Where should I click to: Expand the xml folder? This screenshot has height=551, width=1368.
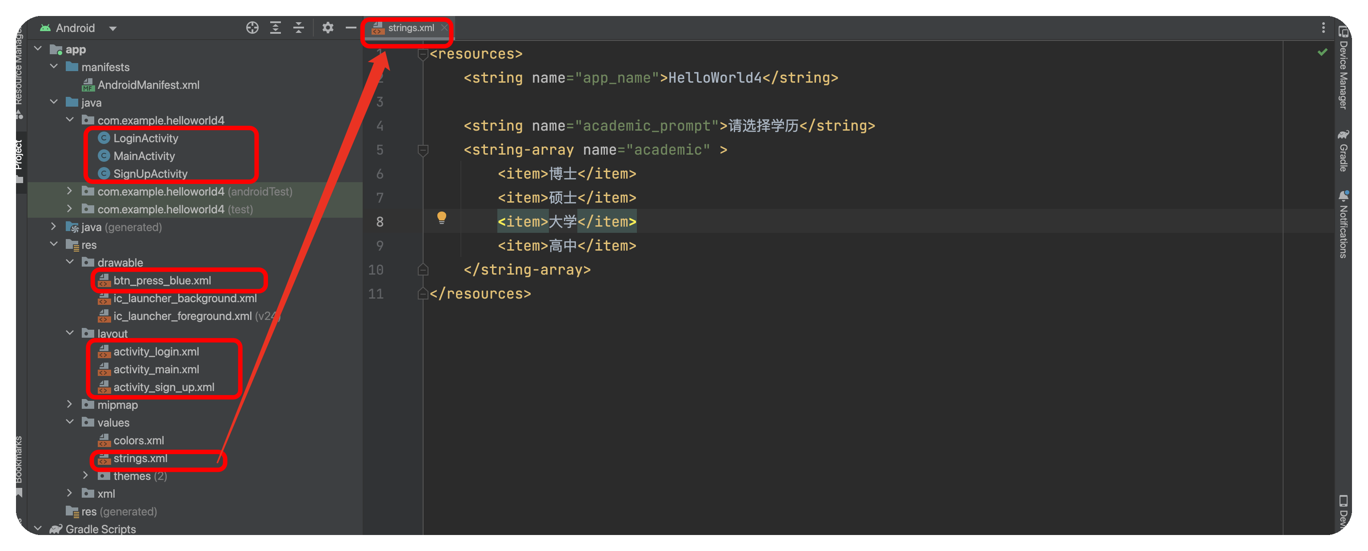click(70, 493)
